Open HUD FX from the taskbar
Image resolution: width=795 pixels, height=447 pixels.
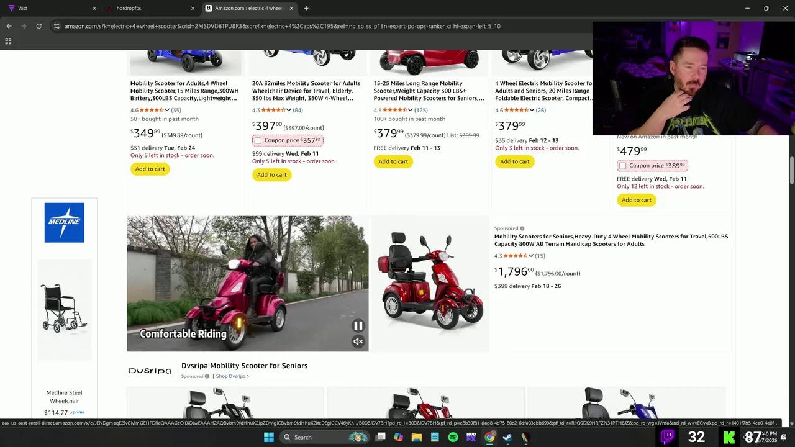click(x=471, y=437)
